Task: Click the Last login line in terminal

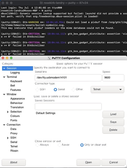Action: [x=32, y=8]
